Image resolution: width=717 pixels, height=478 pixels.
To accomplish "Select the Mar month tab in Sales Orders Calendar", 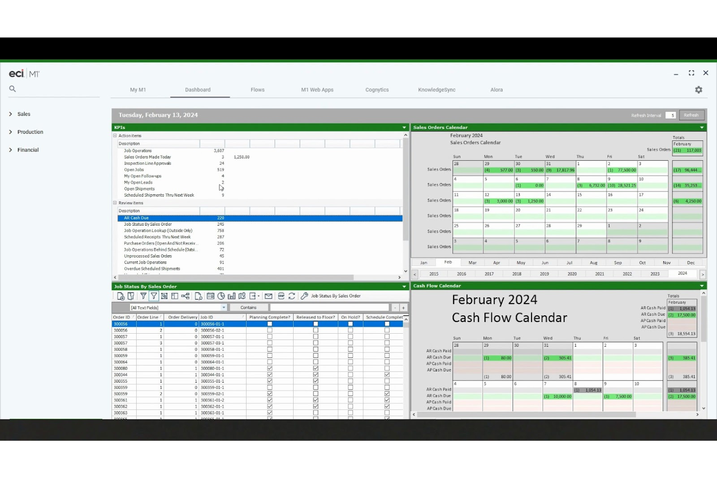I will 472,262.
